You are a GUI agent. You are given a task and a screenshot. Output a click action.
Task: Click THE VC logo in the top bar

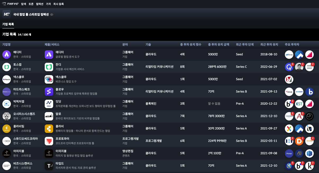point(10,4)
